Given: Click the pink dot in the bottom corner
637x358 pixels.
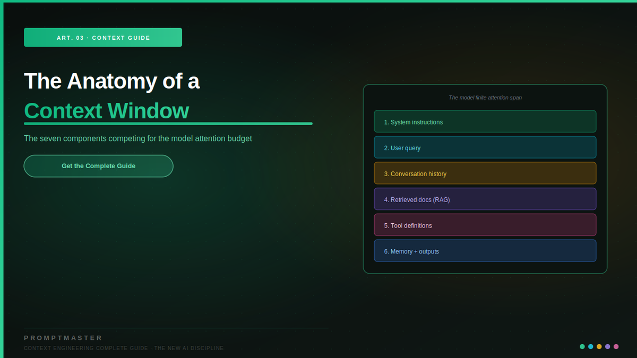Looking at the screenshot, I should click(616, 346).
